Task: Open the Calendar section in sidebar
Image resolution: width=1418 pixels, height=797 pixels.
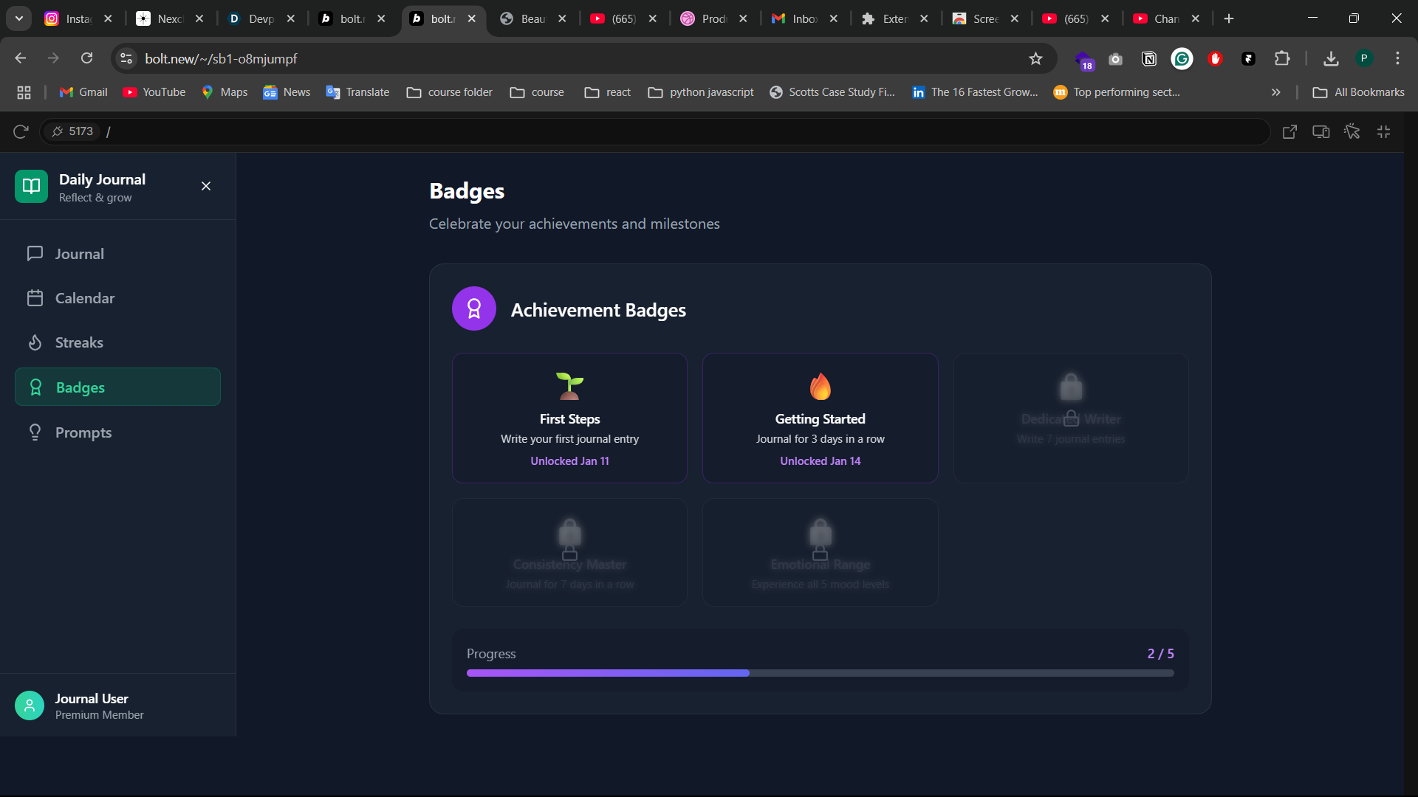Action: pos(85,298)
